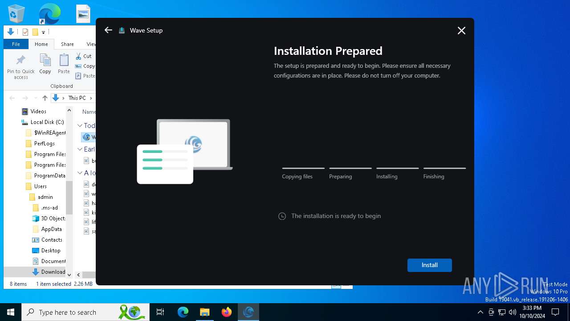Click the Name column header in Explorer
The image size is (570, 321).
pyautogui.click(x=89, y=112)
